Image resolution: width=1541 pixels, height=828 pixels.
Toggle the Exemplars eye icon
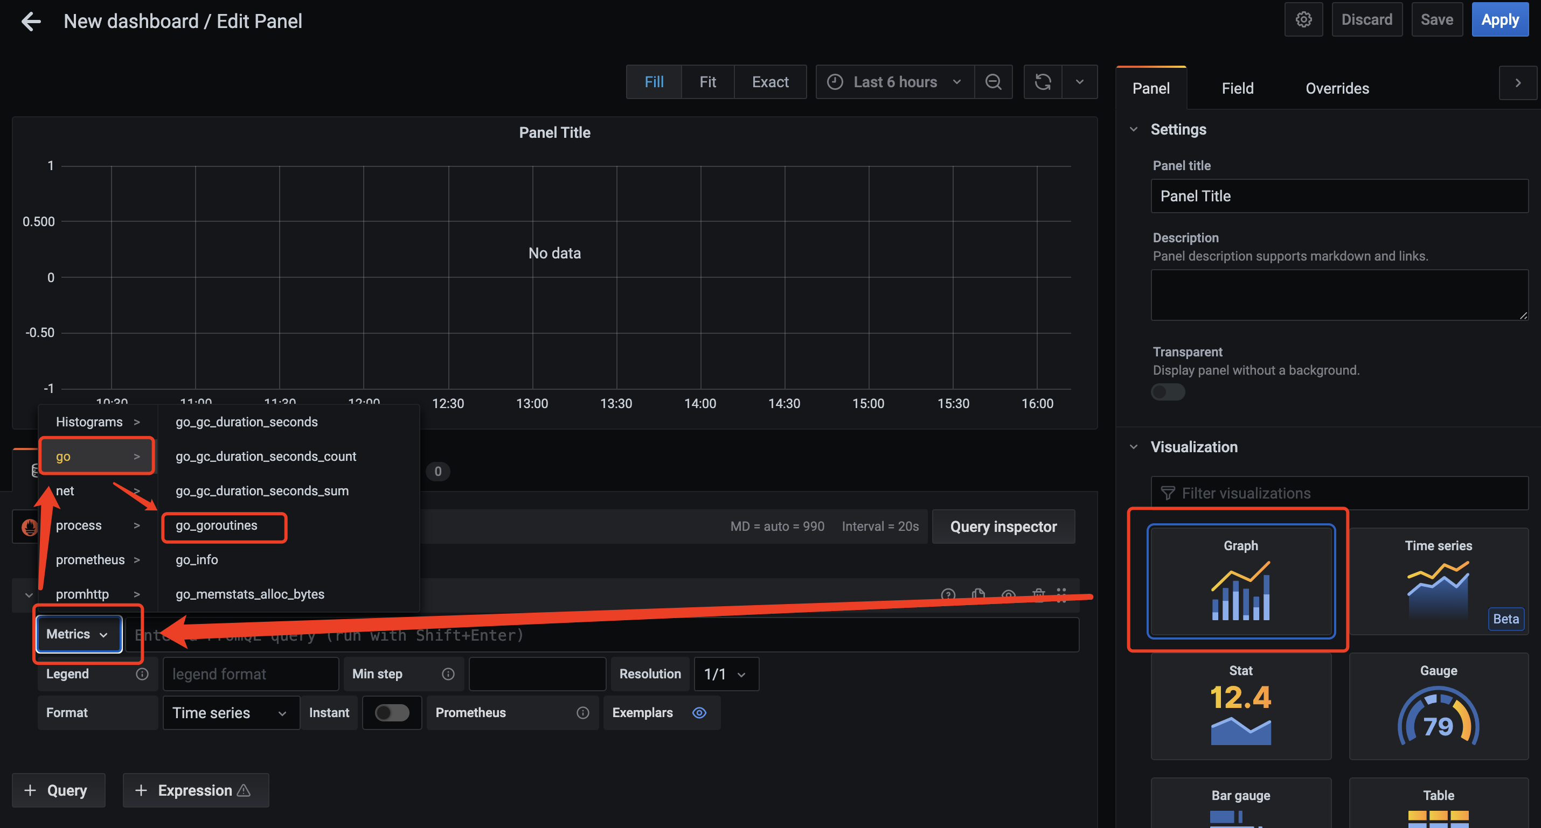pyautogui.click(x=699, y=713)
